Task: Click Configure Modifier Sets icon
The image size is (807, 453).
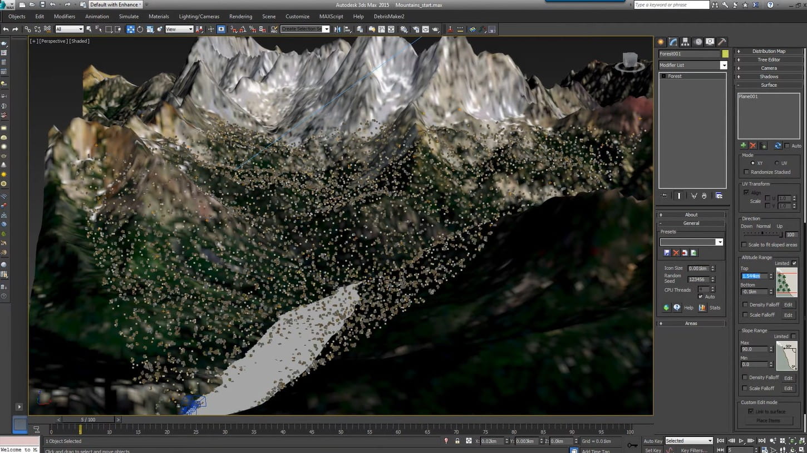Action: click(x=719, y=196)
